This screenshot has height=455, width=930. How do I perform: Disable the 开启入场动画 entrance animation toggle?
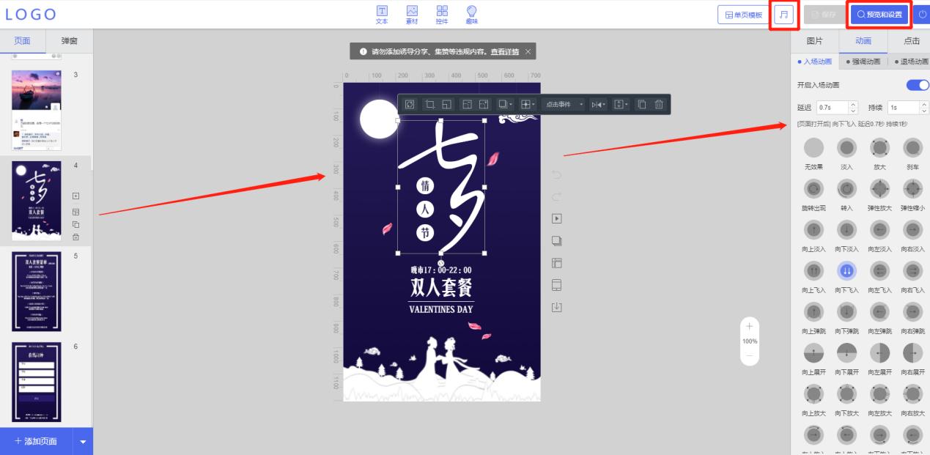[916, 85]
